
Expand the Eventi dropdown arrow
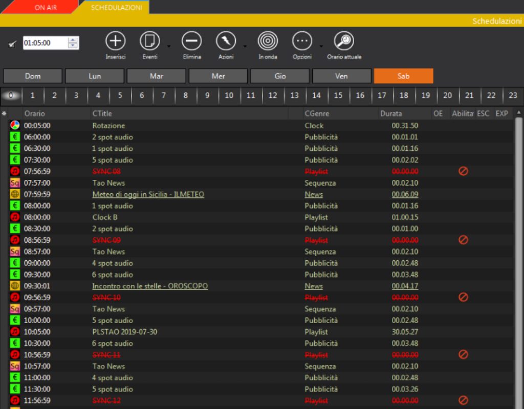(168, 46)
